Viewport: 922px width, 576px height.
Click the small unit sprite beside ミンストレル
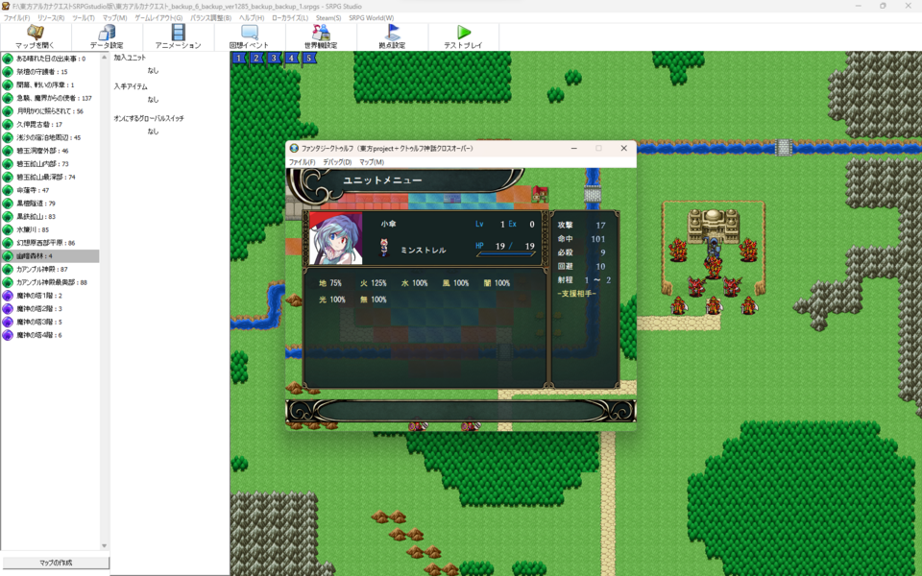(x=384, y=248)
